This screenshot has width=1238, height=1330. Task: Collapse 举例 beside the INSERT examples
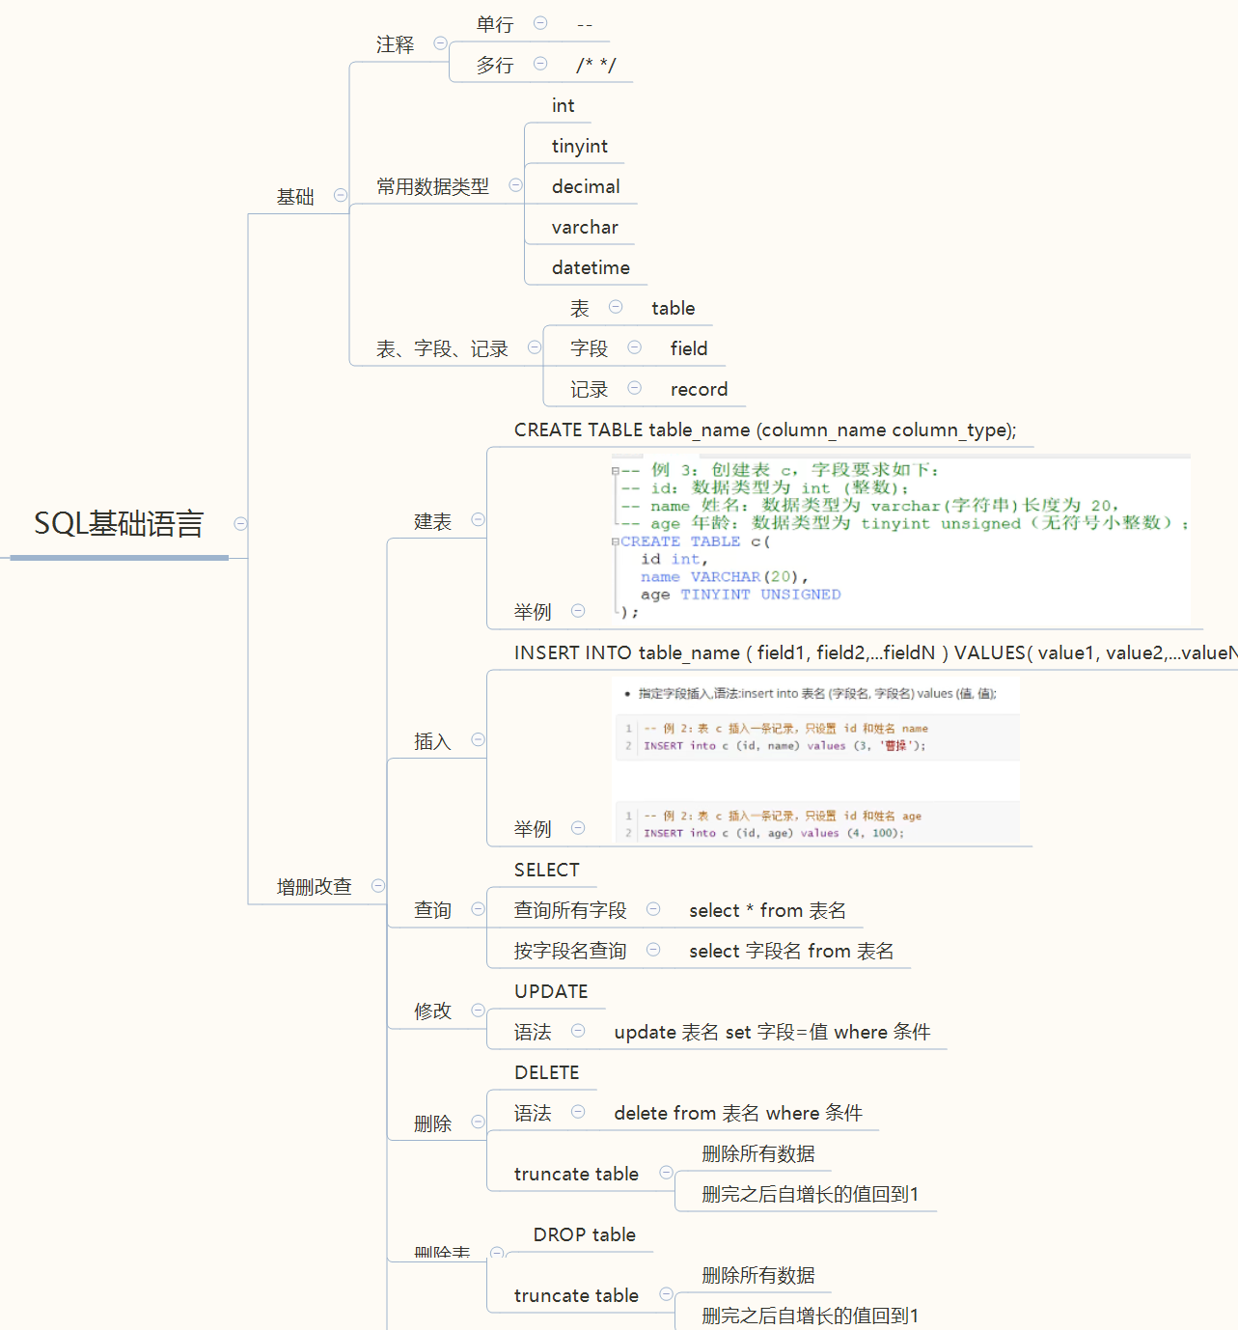point(578,828)
